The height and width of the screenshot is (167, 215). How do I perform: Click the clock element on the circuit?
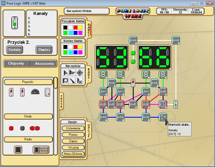(x=163, y=104)
